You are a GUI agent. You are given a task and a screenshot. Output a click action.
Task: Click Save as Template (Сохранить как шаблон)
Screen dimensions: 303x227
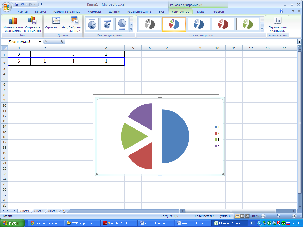point(32,24)
